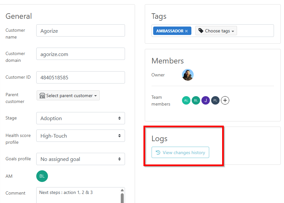Click the Customer domain field agorize.com
Screen dimensions: 284x203
tap(80, 54)
